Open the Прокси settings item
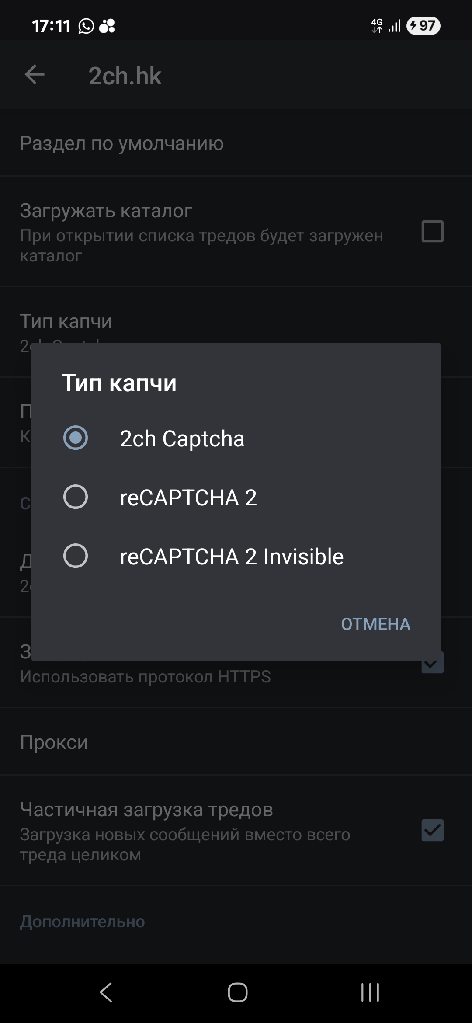 coord(54,742)
